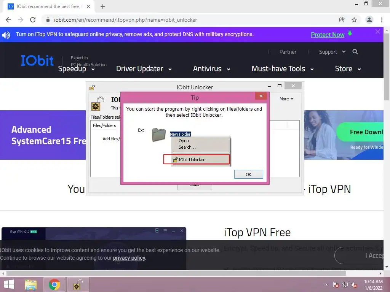Close the Tip dialog with the red X
390x292 pixels.
tap(261, 96)
